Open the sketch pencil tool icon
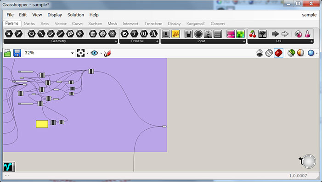 (107, 53)
